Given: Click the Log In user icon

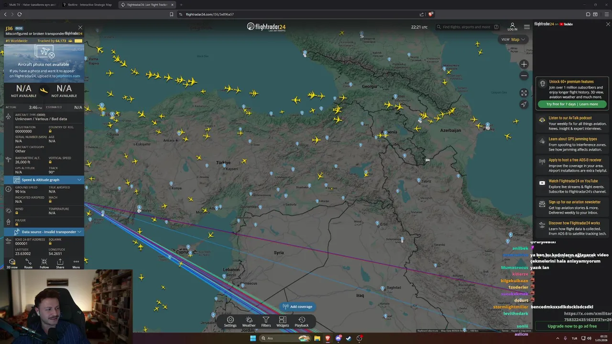Looking at the screenshot, I should [x=512, y=27].
